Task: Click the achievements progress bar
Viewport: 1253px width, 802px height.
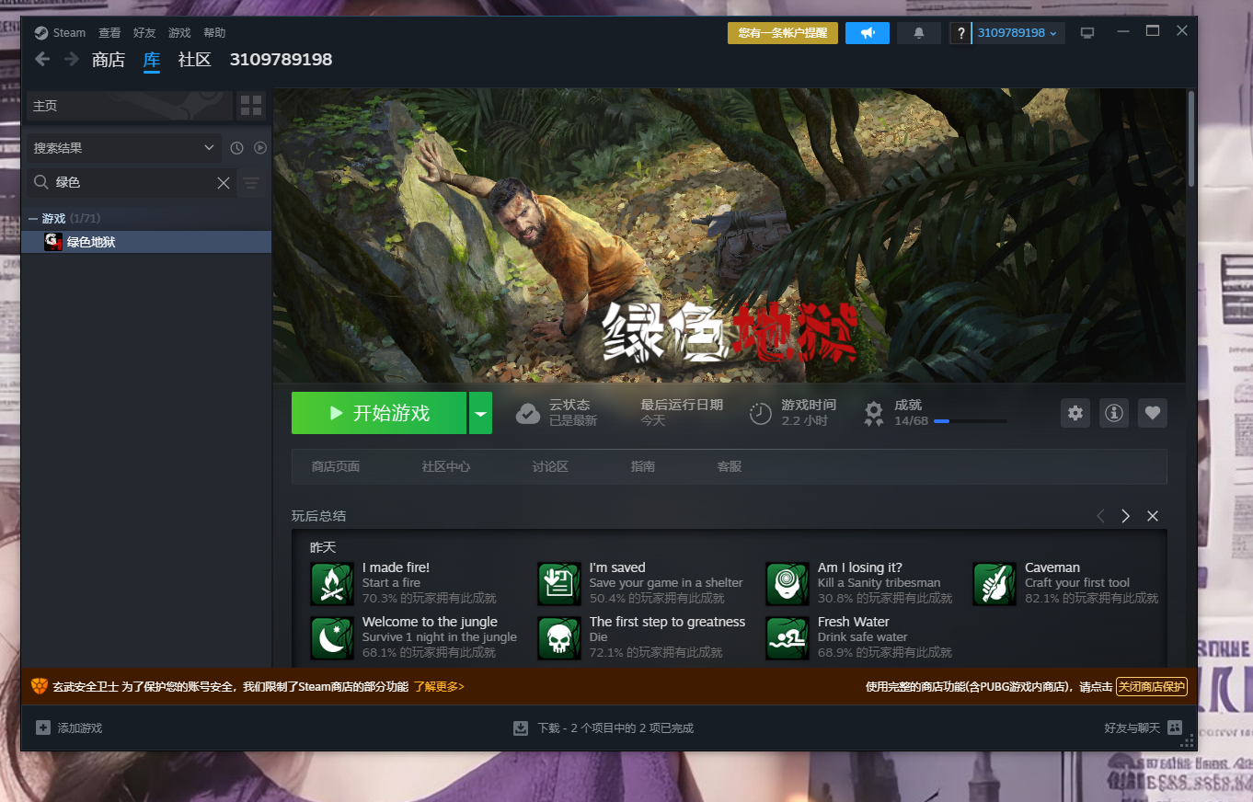Action: tap(970, 421)
